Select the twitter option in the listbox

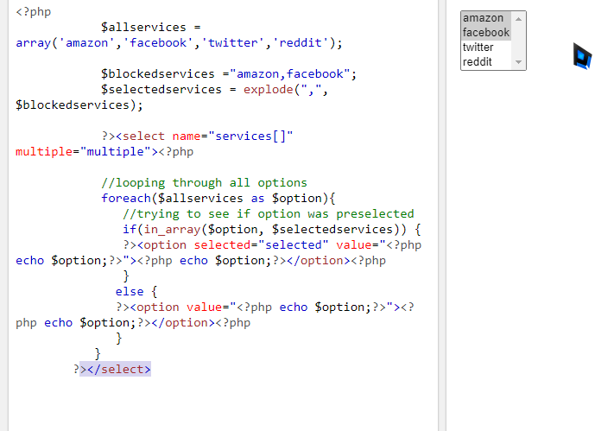486,47
